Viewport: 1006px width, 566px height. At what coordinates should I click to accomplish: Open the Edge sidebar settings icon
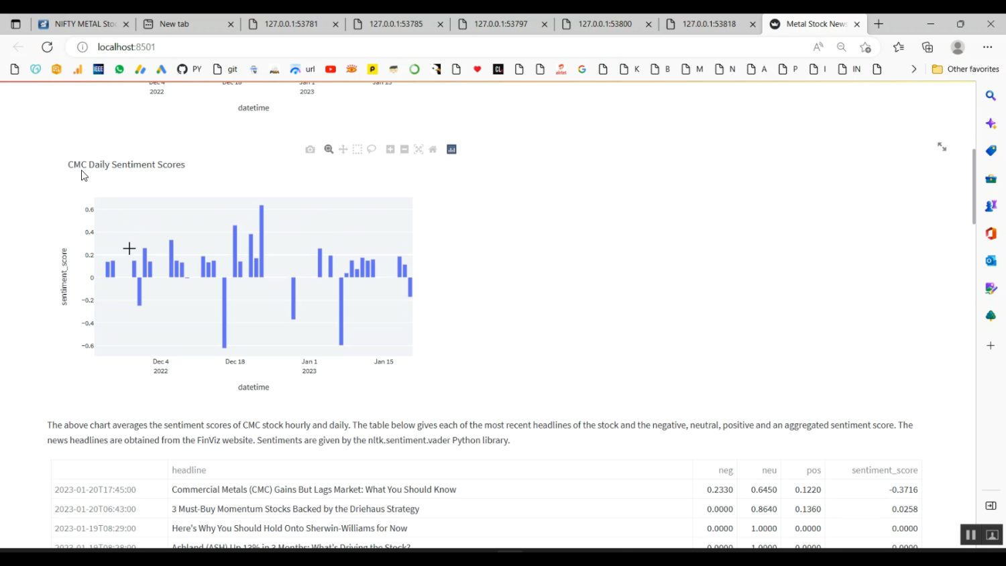click(991, 506)
